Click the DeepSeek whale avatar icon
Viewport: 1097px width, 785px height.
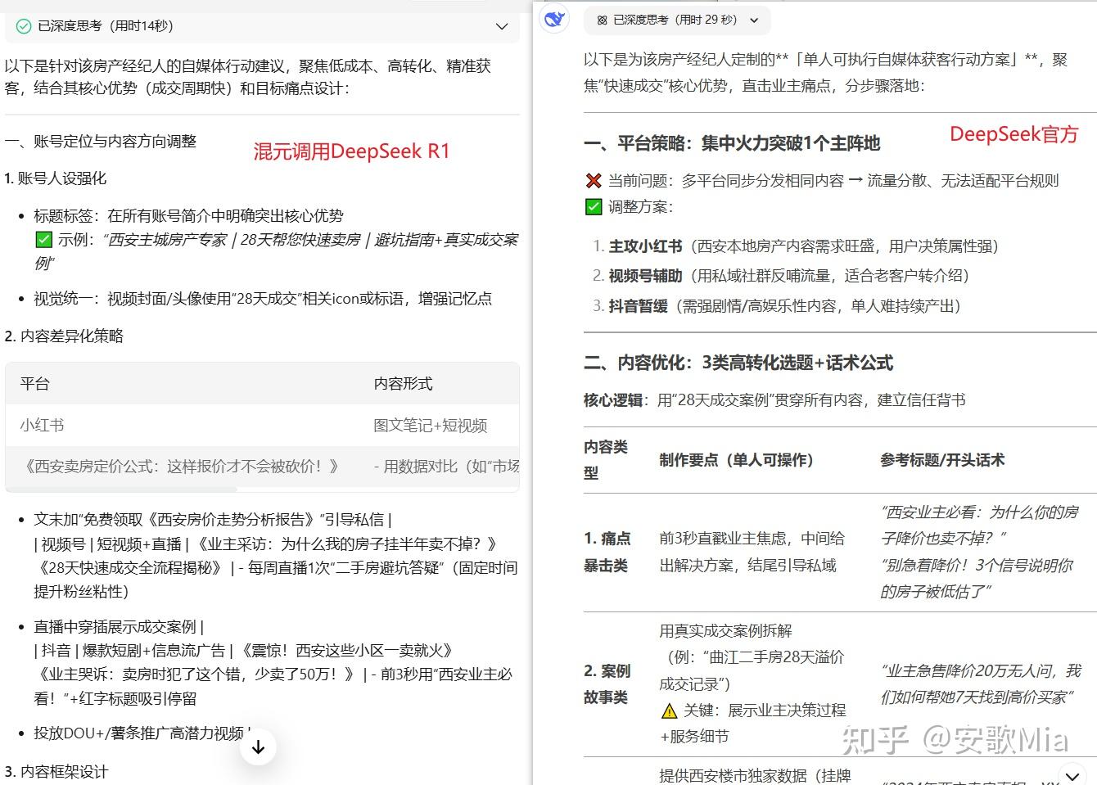point(554,19)
